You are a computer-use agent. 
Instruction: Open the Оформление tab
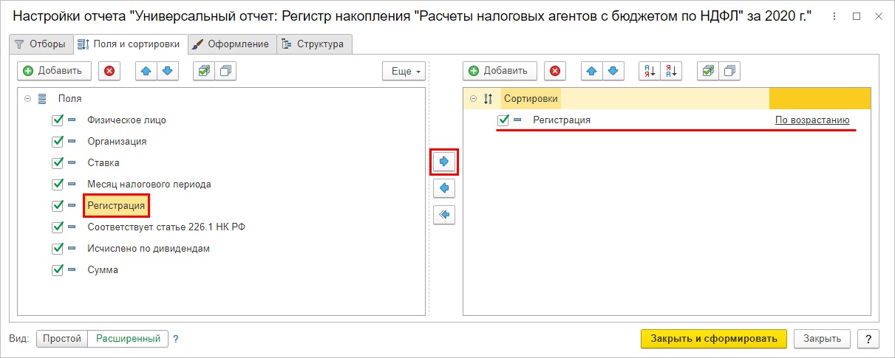231,44
